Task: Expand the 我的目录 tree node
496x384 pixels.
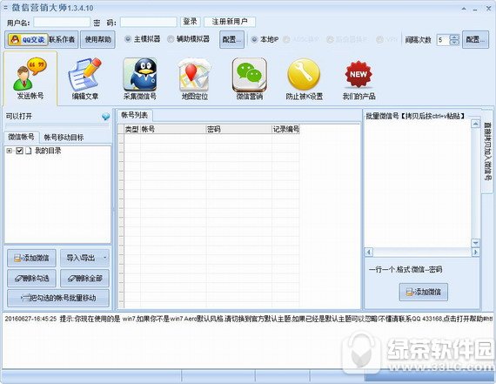Action: (10, 151)
